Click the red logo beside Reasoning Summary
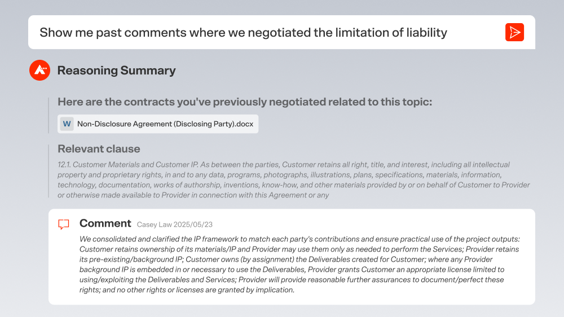The height and width of the screenshot is (317, 564). point(39,70)
